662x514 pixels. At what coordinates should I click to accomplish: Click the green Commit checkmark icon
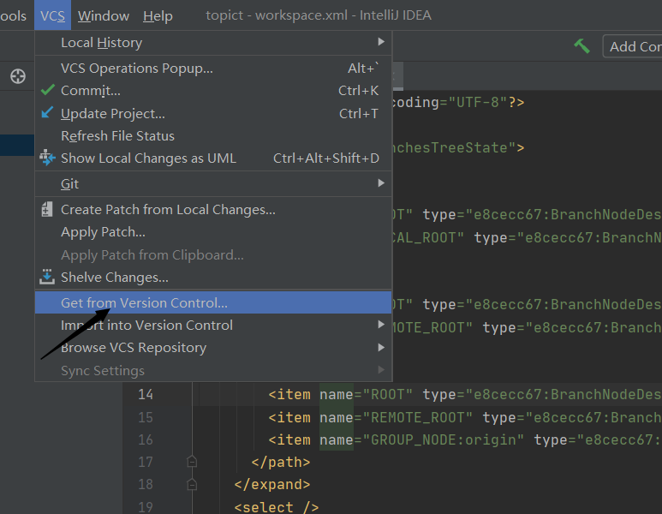(47, 90)
